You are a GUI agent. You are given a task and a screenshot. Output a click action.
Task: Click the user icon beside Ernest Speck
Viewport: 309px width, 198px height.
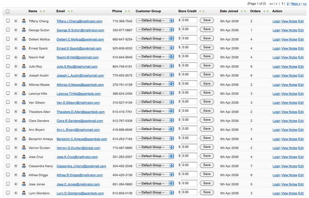click(24, 48)
